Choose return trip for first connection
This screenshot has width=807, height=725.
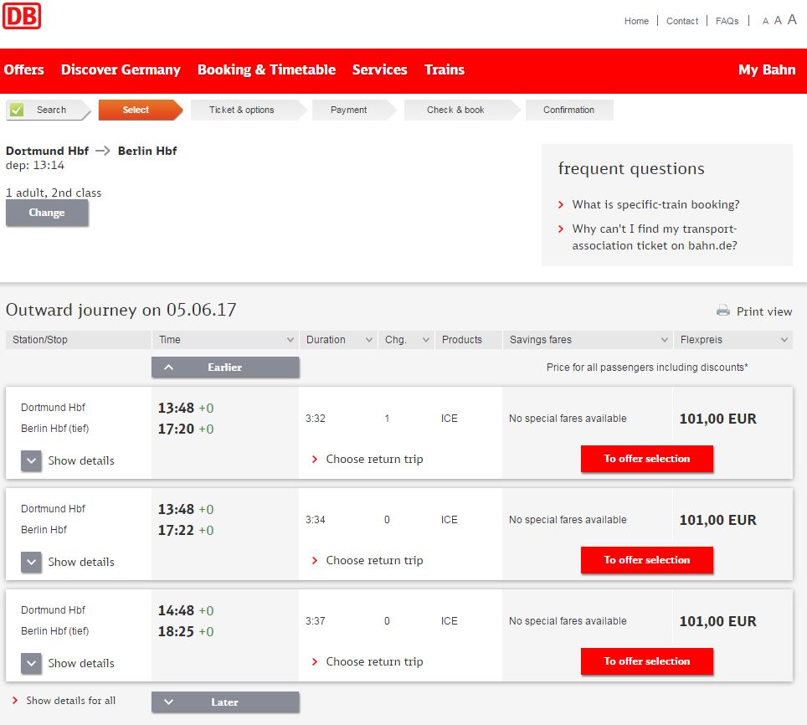(x=373, y=459)
